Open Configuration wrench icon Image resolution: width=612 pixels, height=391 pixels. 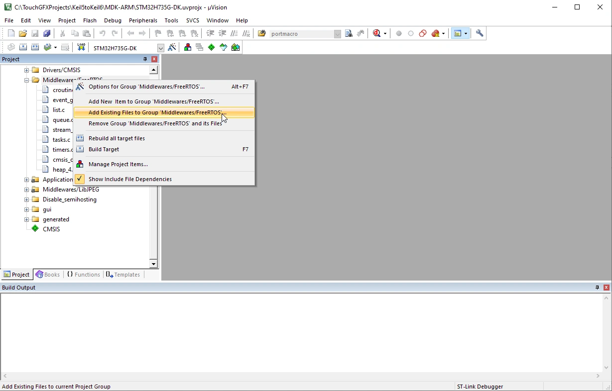(480, 33)
